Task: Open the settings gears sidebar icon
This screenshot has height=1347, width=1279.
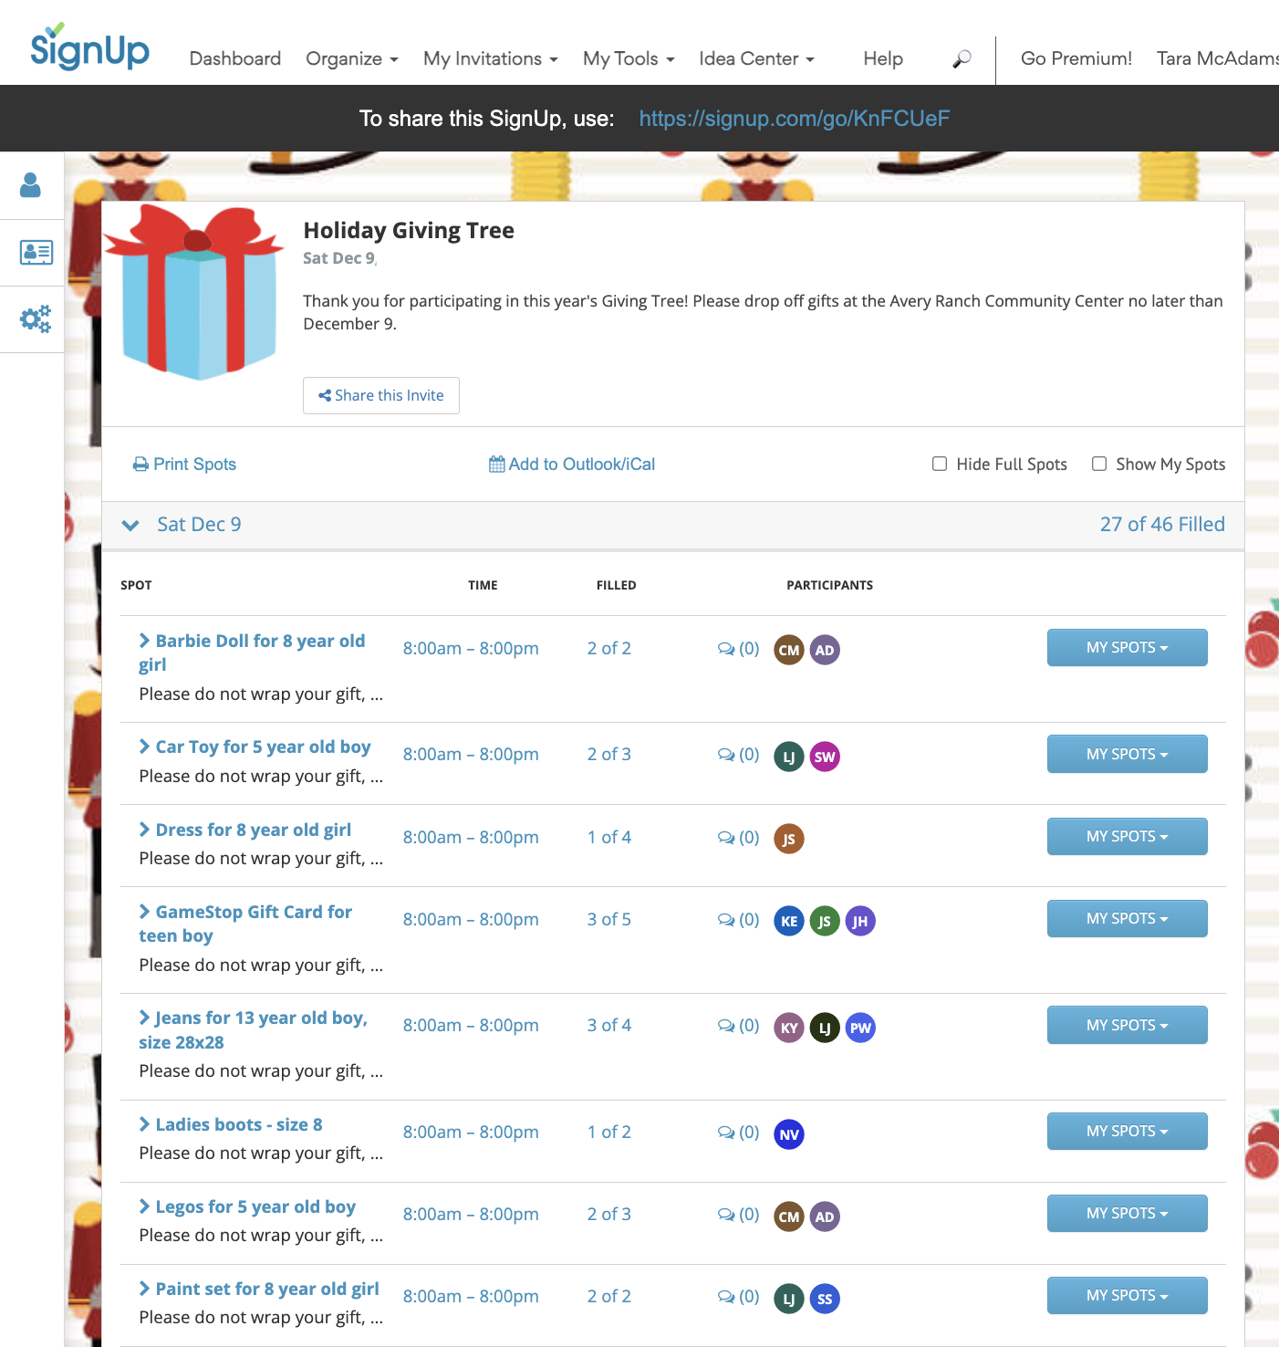Action: click(x=36, y=319)
